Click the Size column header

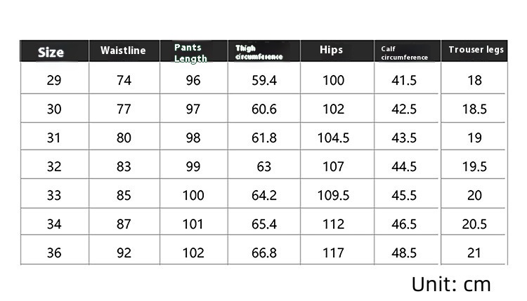tap(51, 52)
